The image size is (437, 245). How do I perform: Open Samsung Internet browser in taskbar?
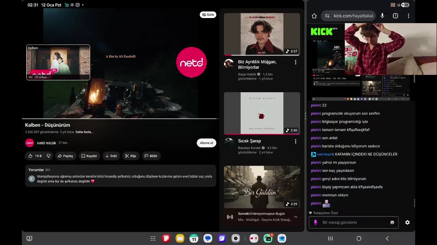[222, 239]
